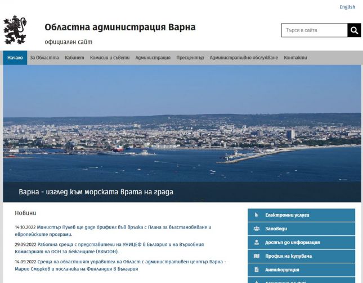Click the magnifying glass search button

[x=354, y=30]
